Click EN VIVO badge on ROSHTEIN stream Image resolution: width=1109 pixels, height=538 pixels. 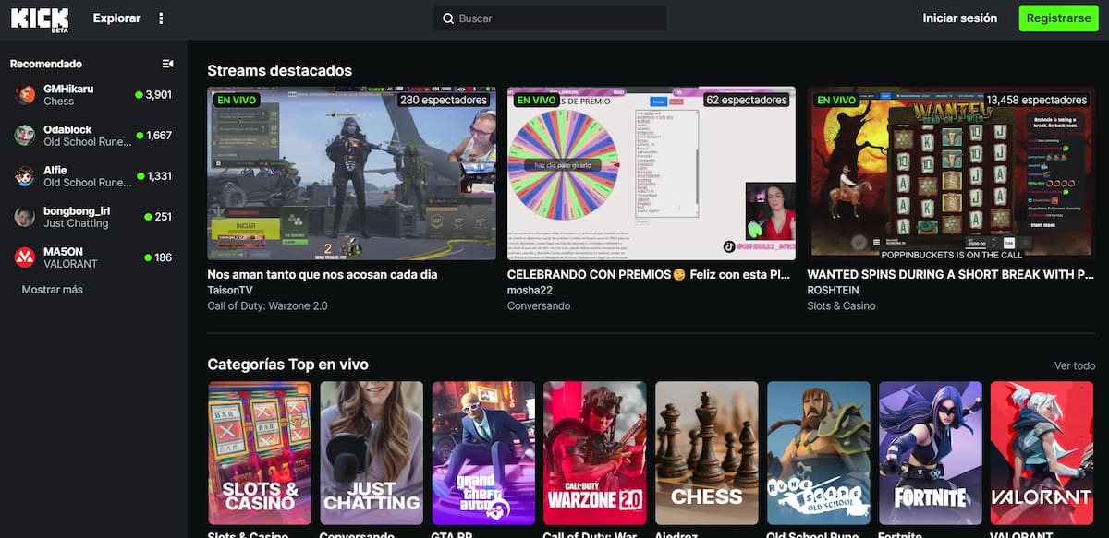(835, 100)
